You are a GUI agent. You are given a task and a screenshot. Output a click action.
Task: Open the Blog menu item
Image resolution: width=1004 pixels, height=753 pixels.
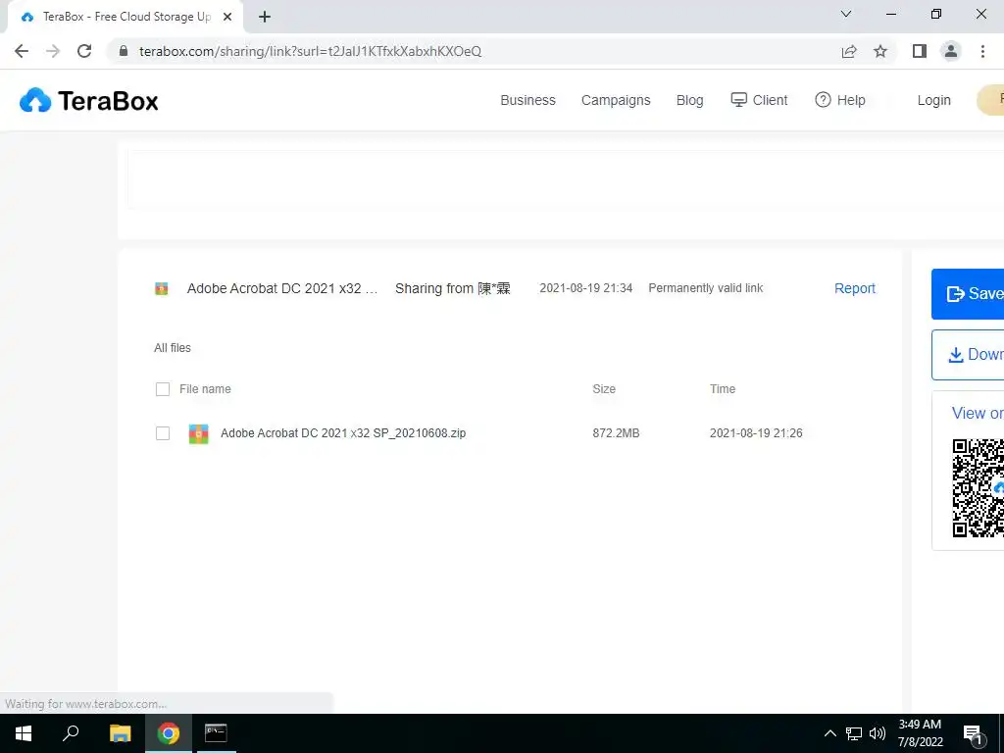[x=689, y=101]
